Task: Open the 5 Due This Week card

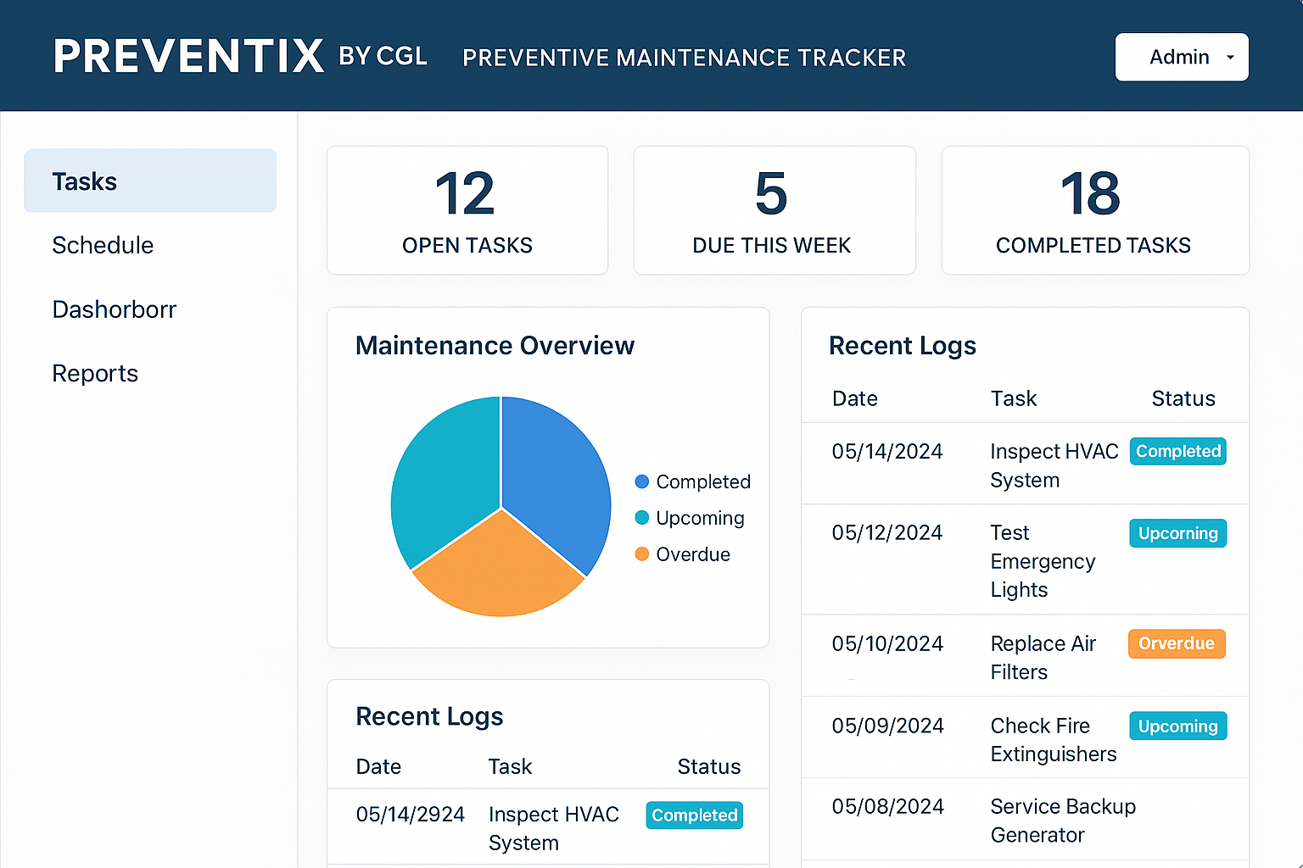Action: (x=774, y=210)
